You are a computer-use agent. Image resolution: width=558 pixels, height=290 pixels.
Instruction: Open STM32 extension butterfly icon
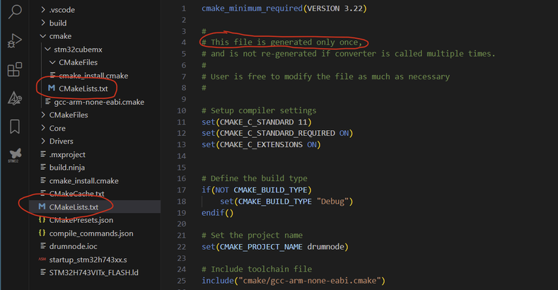click(x=15, y=155)
